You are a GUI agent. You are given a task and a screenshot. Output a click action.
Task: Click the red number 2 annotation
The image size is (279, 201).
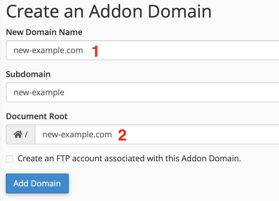point(122,135)
